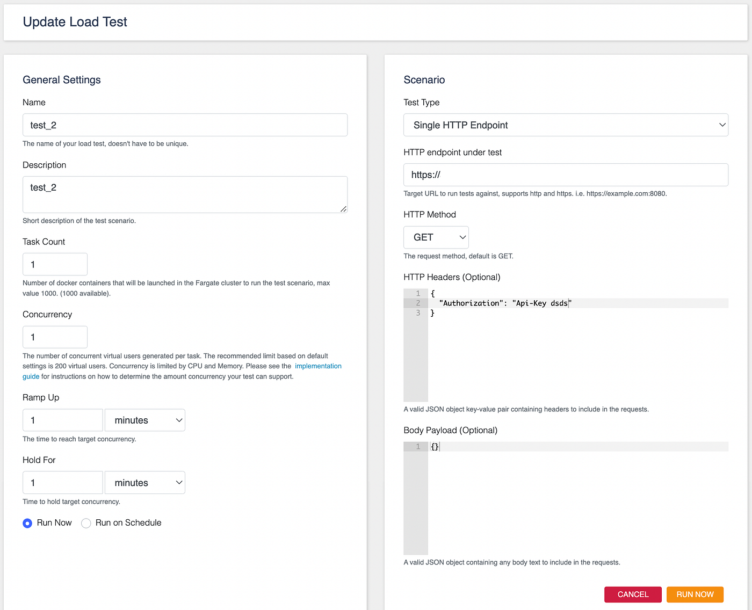Screen dimensions: 752x610
Task: Open the HTTP Method dropdown
Action: point(436,237)
